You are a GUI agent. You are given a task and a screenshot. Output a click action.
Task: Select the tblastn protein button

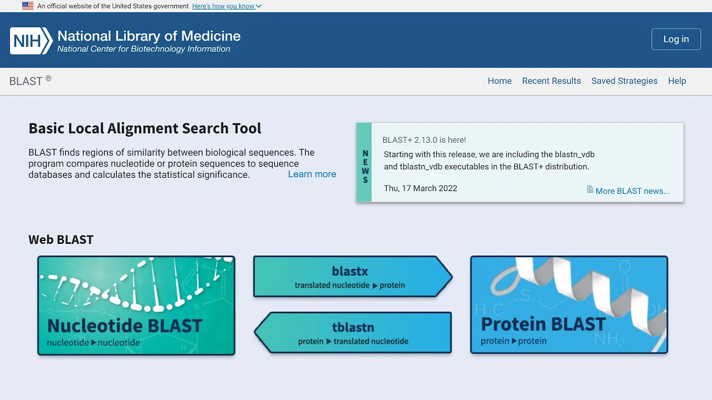click(353, 333)
